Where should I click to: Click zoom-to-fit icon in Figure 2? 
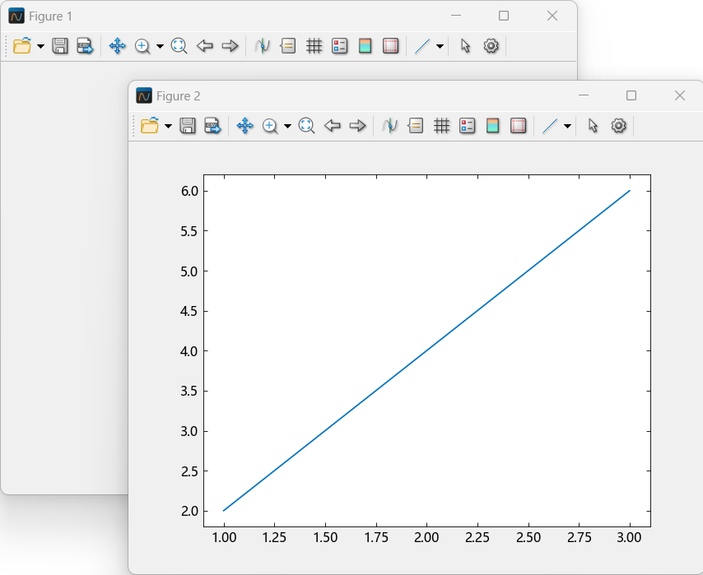coord(306,126)
